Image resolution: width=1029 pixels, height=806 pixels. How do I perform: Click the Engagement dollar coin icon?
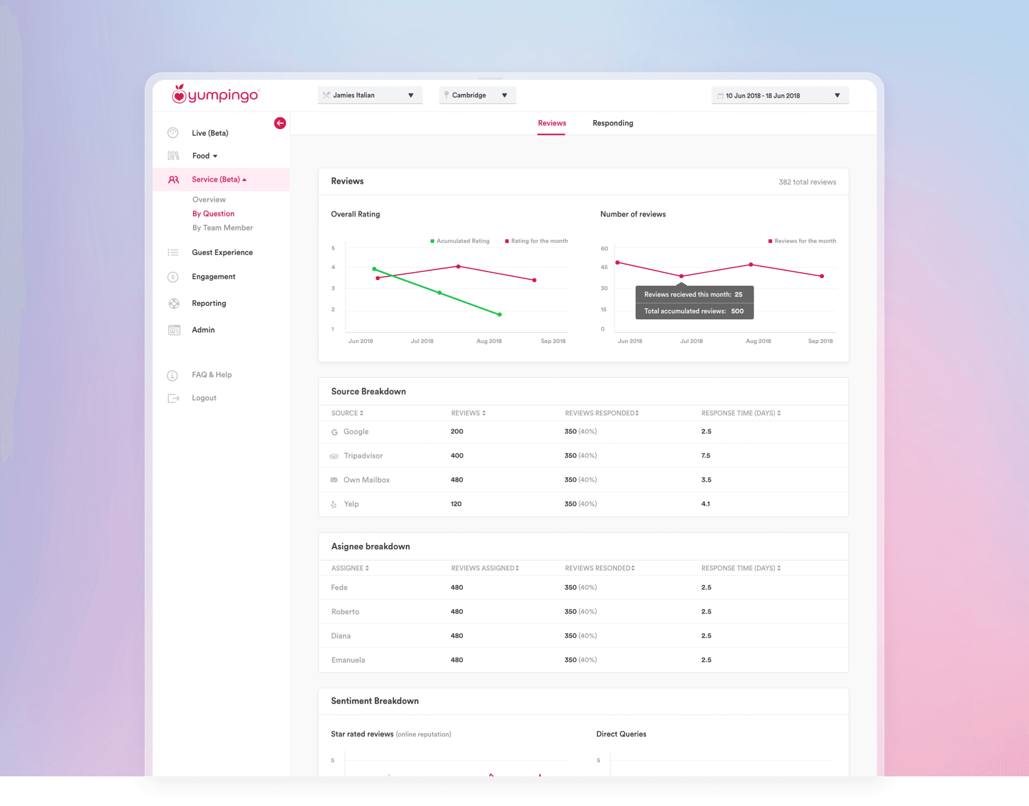tap(173, 277)
